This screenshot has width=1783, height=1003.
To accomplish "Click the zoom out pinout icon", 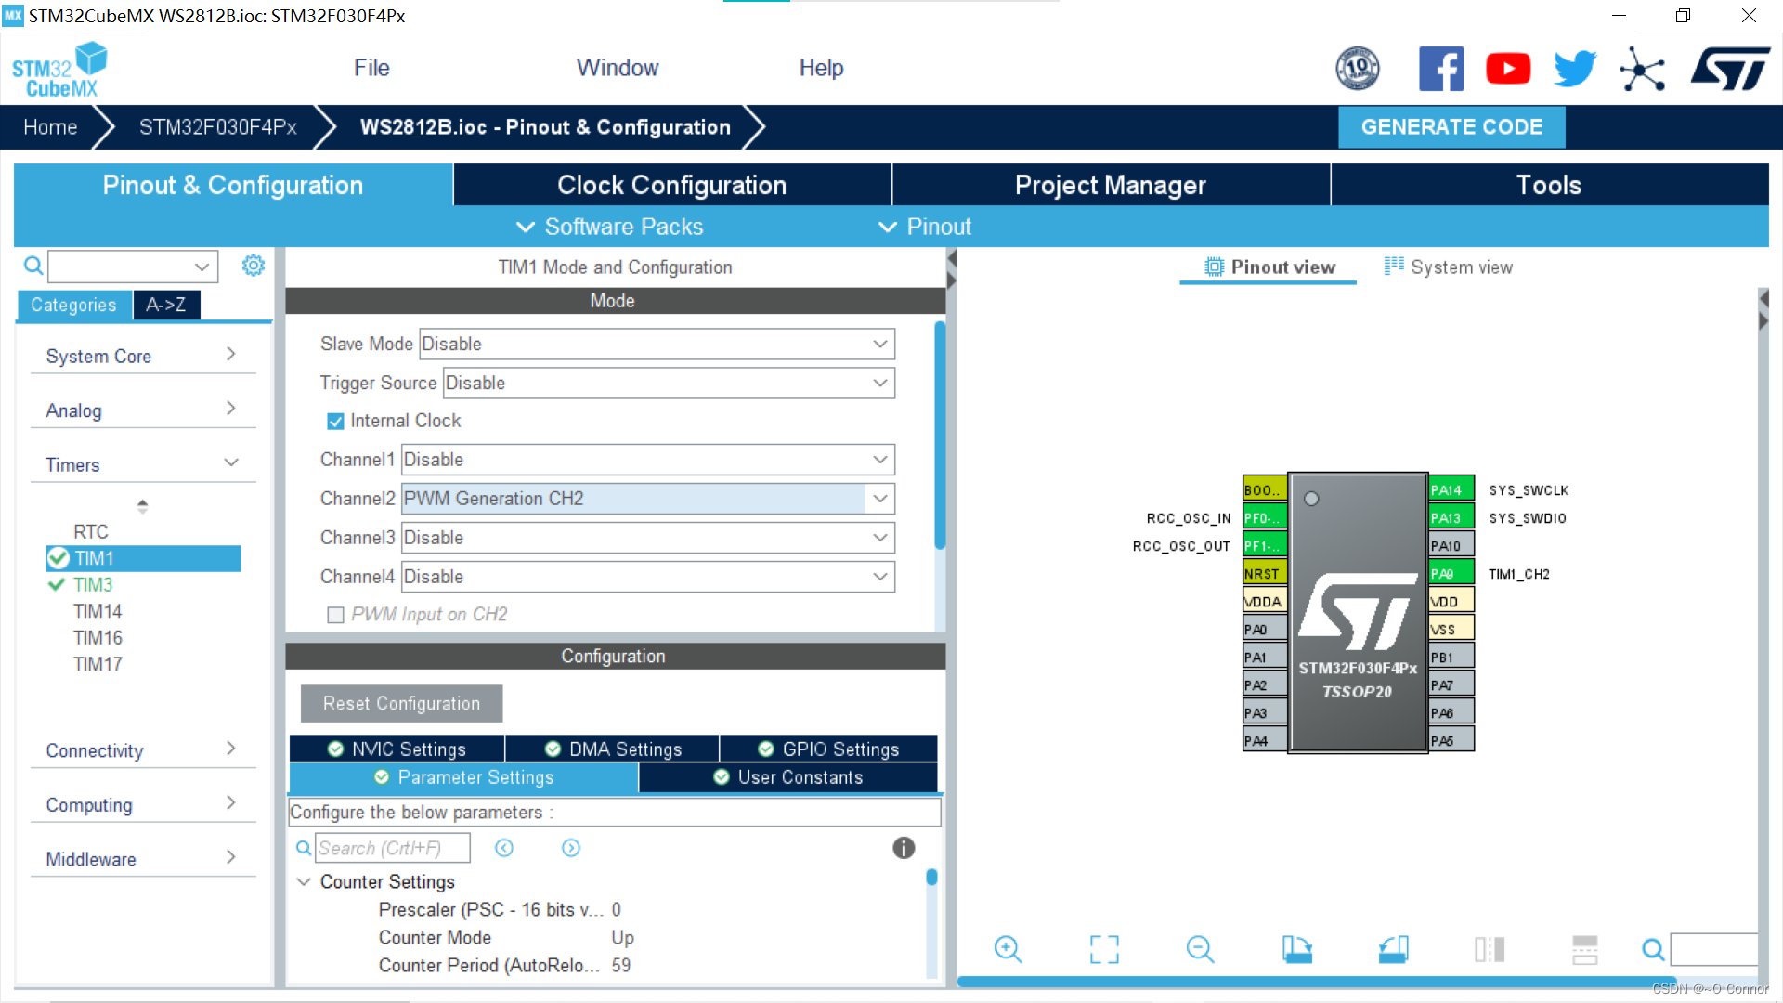I will (x=1200, y=949).
